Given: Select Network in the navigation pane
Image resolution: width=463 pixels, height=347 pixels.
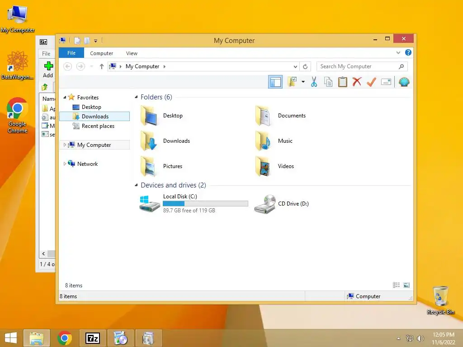Looking at the screenshot, I should point(87,164).
